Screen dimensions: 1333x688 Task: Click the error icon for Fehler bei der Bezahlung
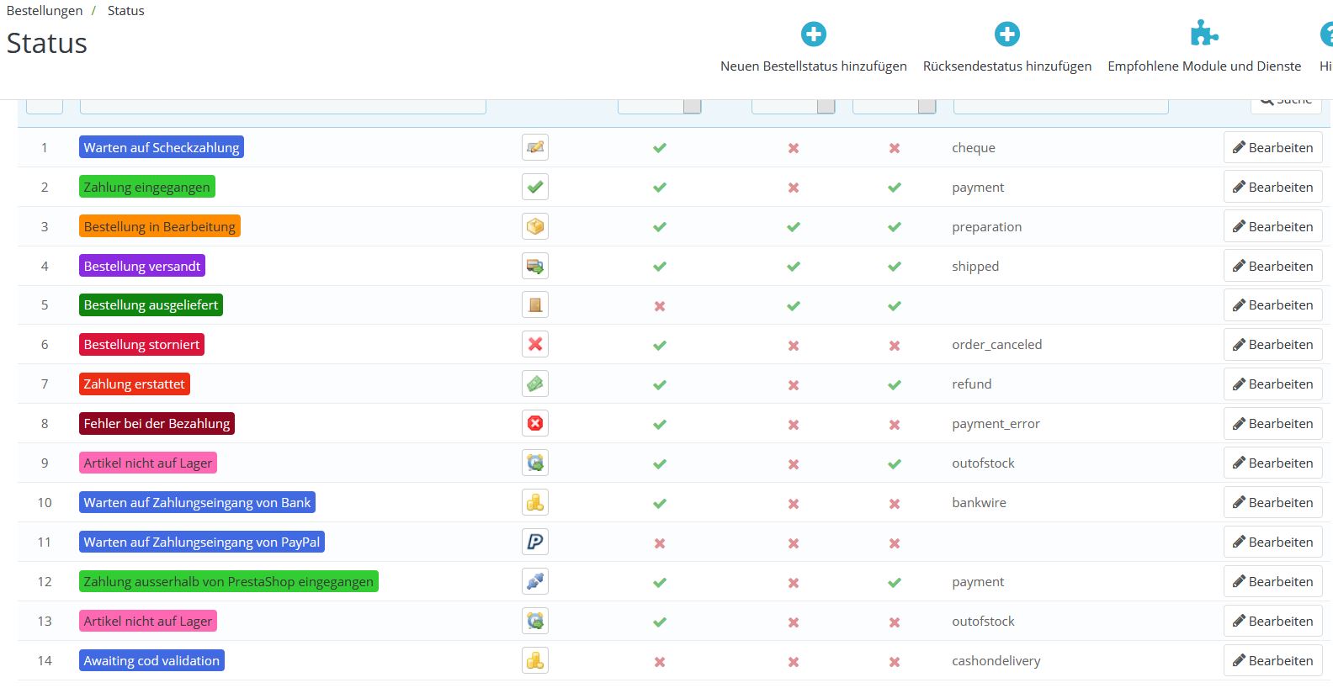[535, 423]
